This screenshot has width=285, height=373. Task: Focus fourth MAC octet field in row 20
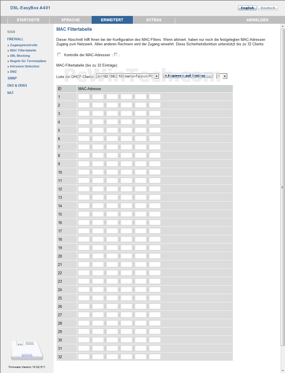click(x=126, y=256)
